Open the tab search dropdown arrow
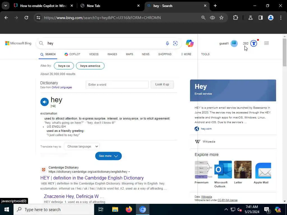The height and width of the screenshot is (215, 287). [x=6, y=6]
